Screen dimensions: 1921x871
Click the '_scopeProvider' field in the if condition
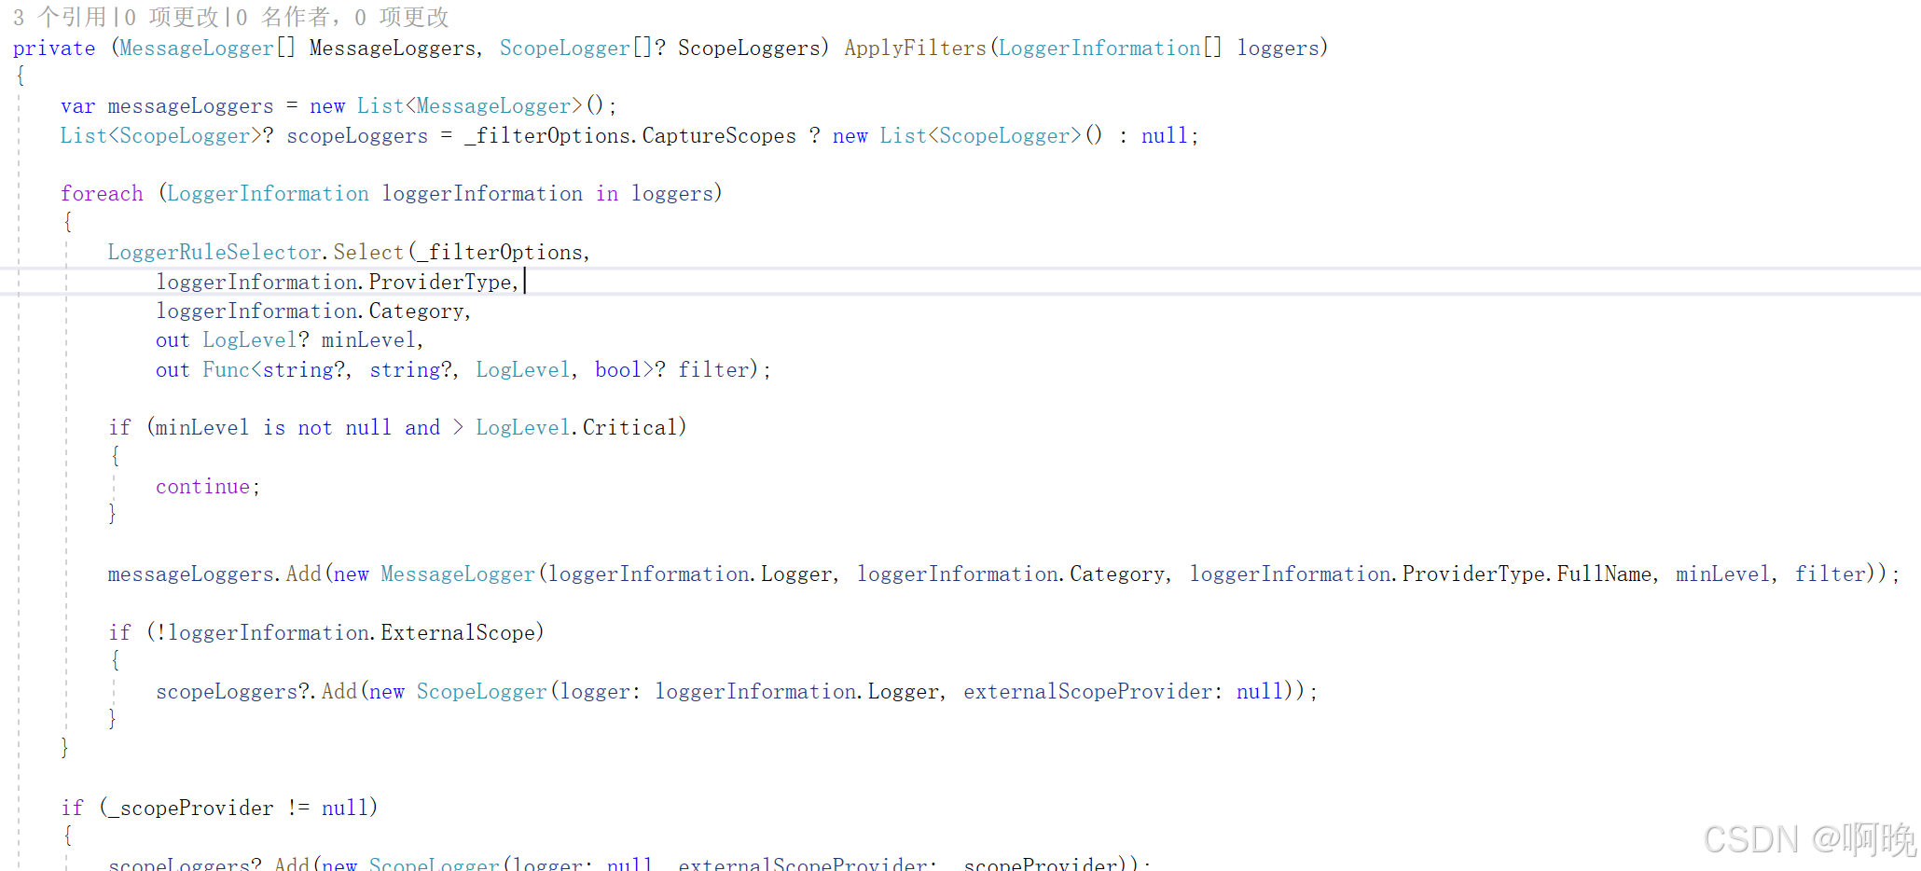click(191, 809)
